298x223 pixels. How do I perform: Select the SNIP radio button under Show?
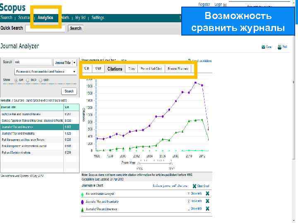tap(28, 80)
